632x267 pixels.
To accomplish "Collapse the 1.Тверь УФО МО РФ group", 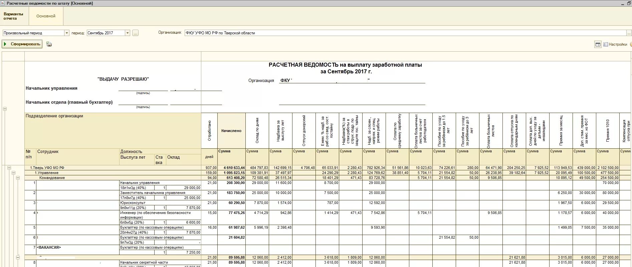I will (x=9, y=168).
